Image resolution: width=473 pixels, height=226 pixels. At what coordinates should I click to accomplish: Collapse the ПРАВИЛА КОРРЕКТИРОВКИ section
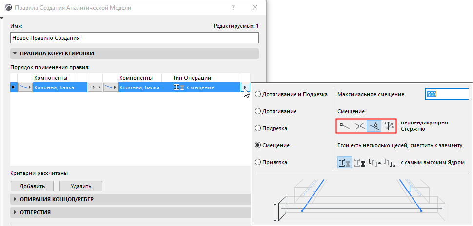(x=135, y=53)
